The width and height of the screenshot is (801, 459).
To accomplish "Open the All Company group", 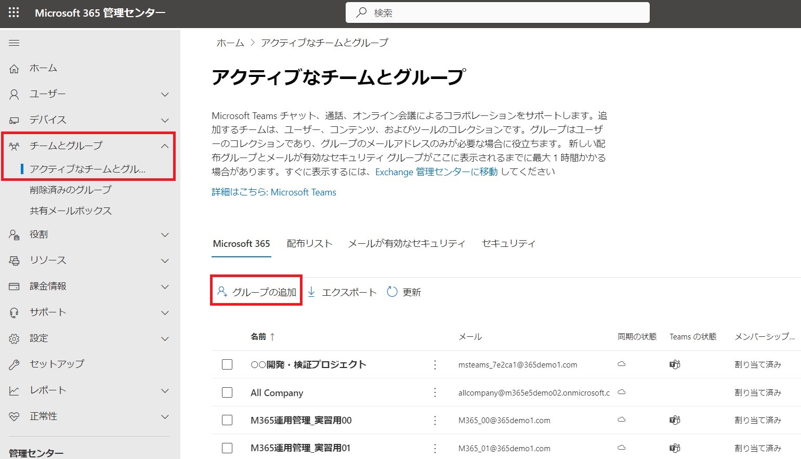I will [277, 392].
